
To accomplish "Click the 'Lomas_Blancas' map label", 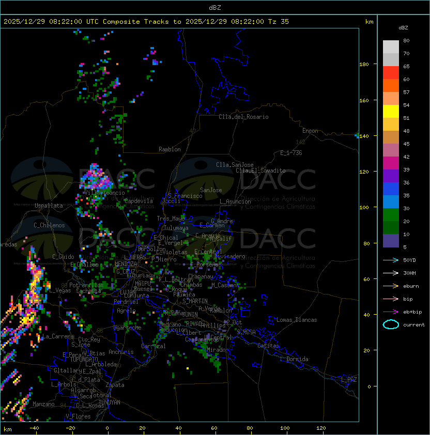I will click(x=297, y=320).
